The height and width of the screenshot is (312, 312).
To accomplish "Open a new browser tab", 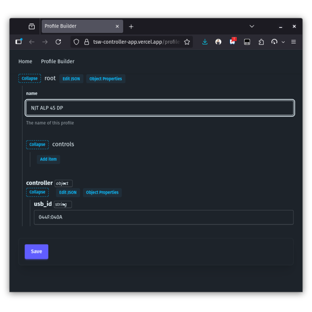I will [x=131, y=27].
